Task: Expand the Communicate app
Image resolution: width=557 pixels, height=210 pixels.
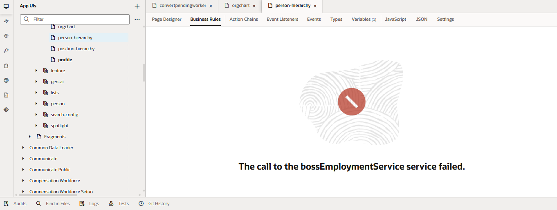Action: pyautogui.click(x=23, y=159)
